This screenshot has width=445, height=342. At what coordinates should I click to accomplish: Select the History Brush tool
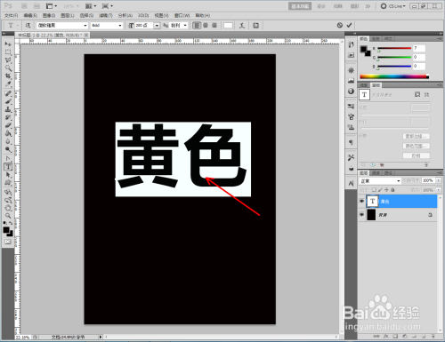point(8,117)
